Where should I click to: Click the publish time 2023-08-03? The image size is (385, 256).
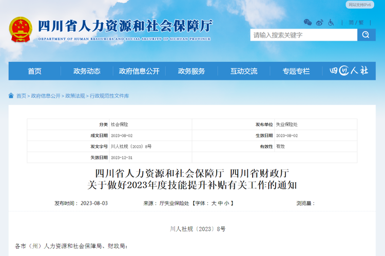coord(94,203)
